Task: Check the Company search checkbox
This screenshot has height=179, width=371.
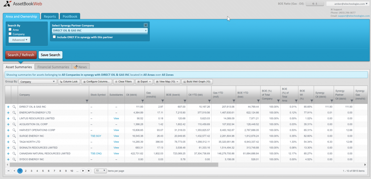Action: click(10, 34)
